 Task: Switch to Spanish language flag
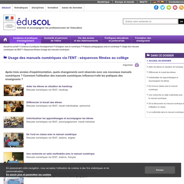click(162, 2)
